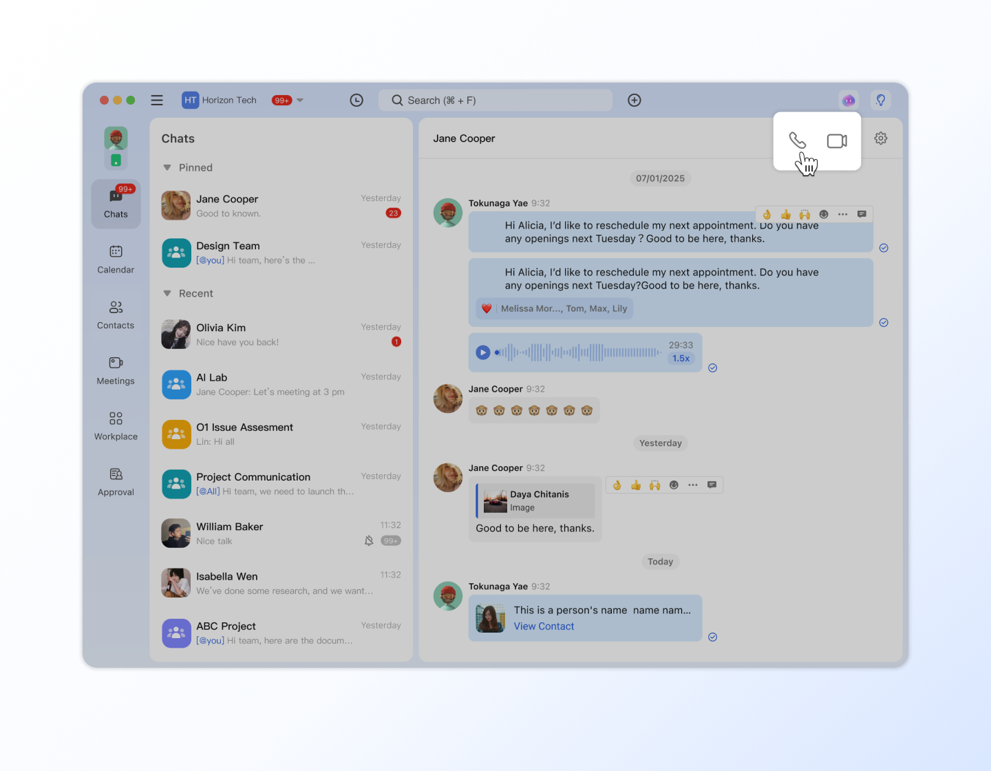Viewport: 991px width, 771px height.
Task: Open the history clock icon
Action: coord(356,101)
